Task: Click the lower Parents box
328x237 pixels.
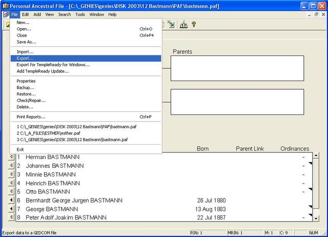Action: (237, 102)
